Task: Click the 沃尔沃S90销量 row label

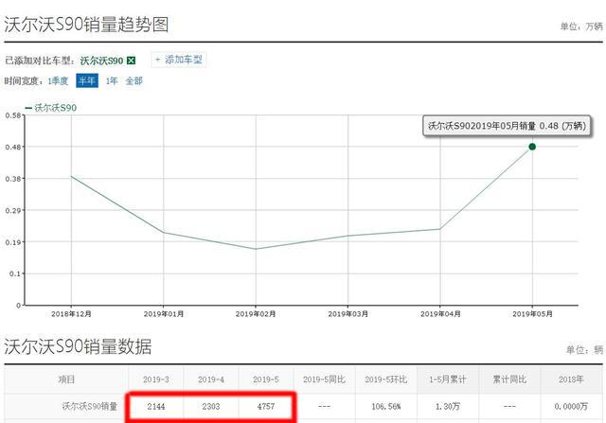Action: click(90, 406)
